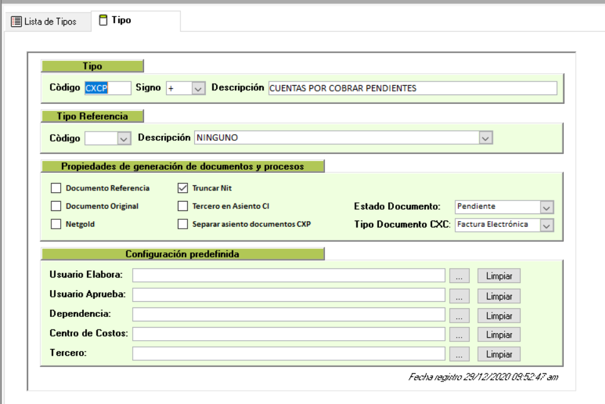
Task: Tick Separar asiento documentos CXP
Action: point(183,224)
